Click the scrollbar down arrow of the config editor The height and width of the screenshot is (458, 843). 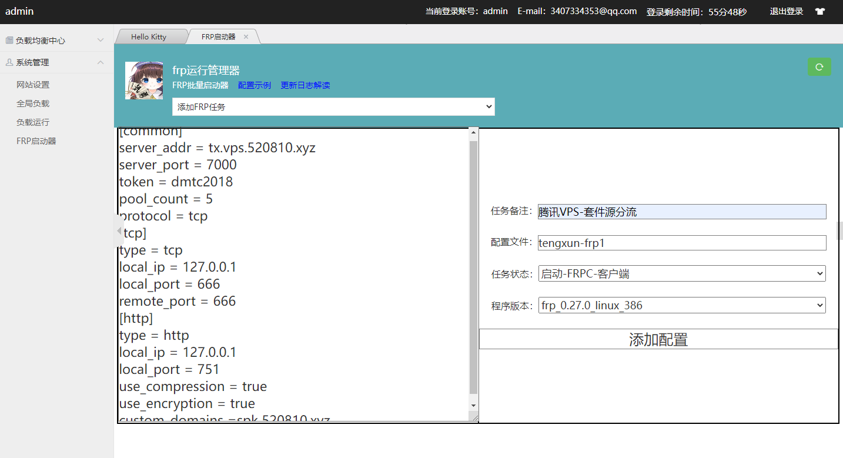[x=473, y=406]
